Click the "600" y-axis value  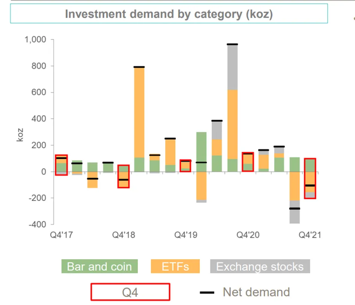pyautogui.click(x=39, y=92)
